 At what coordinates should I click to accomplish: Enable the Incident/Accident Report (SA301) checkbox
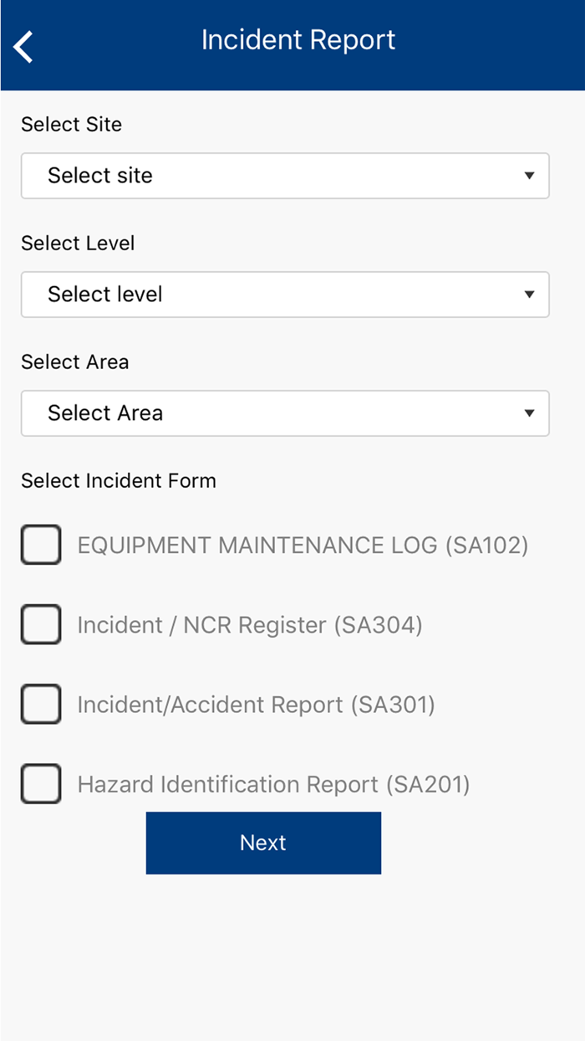[41, 704]
